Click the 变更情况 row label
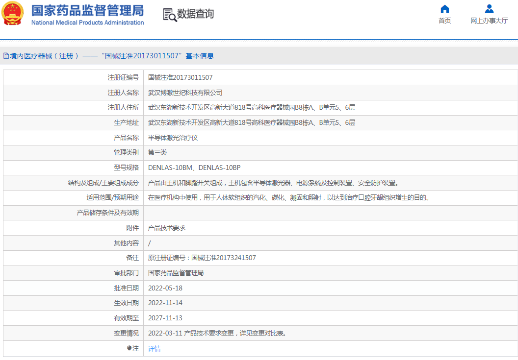Image resolution: width=518 pixels, height=360 pixels. [126, 333]
